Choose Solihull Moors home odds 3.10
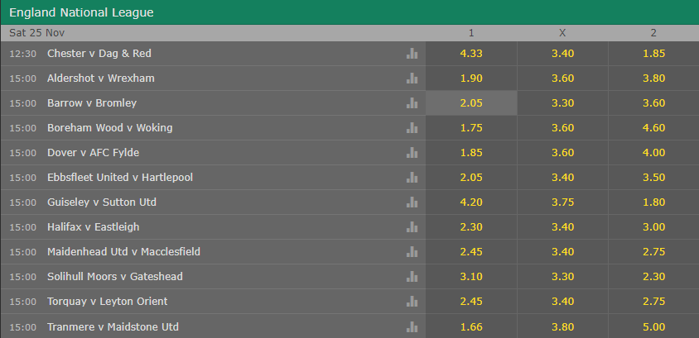The image size is (699, 338). point(471,277)
